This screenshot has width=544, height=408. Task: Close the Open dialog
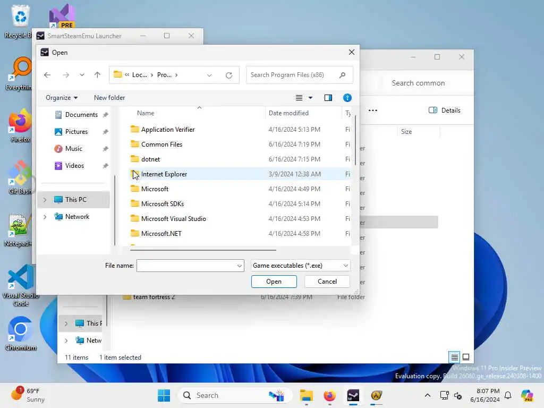tap(352, 53)
